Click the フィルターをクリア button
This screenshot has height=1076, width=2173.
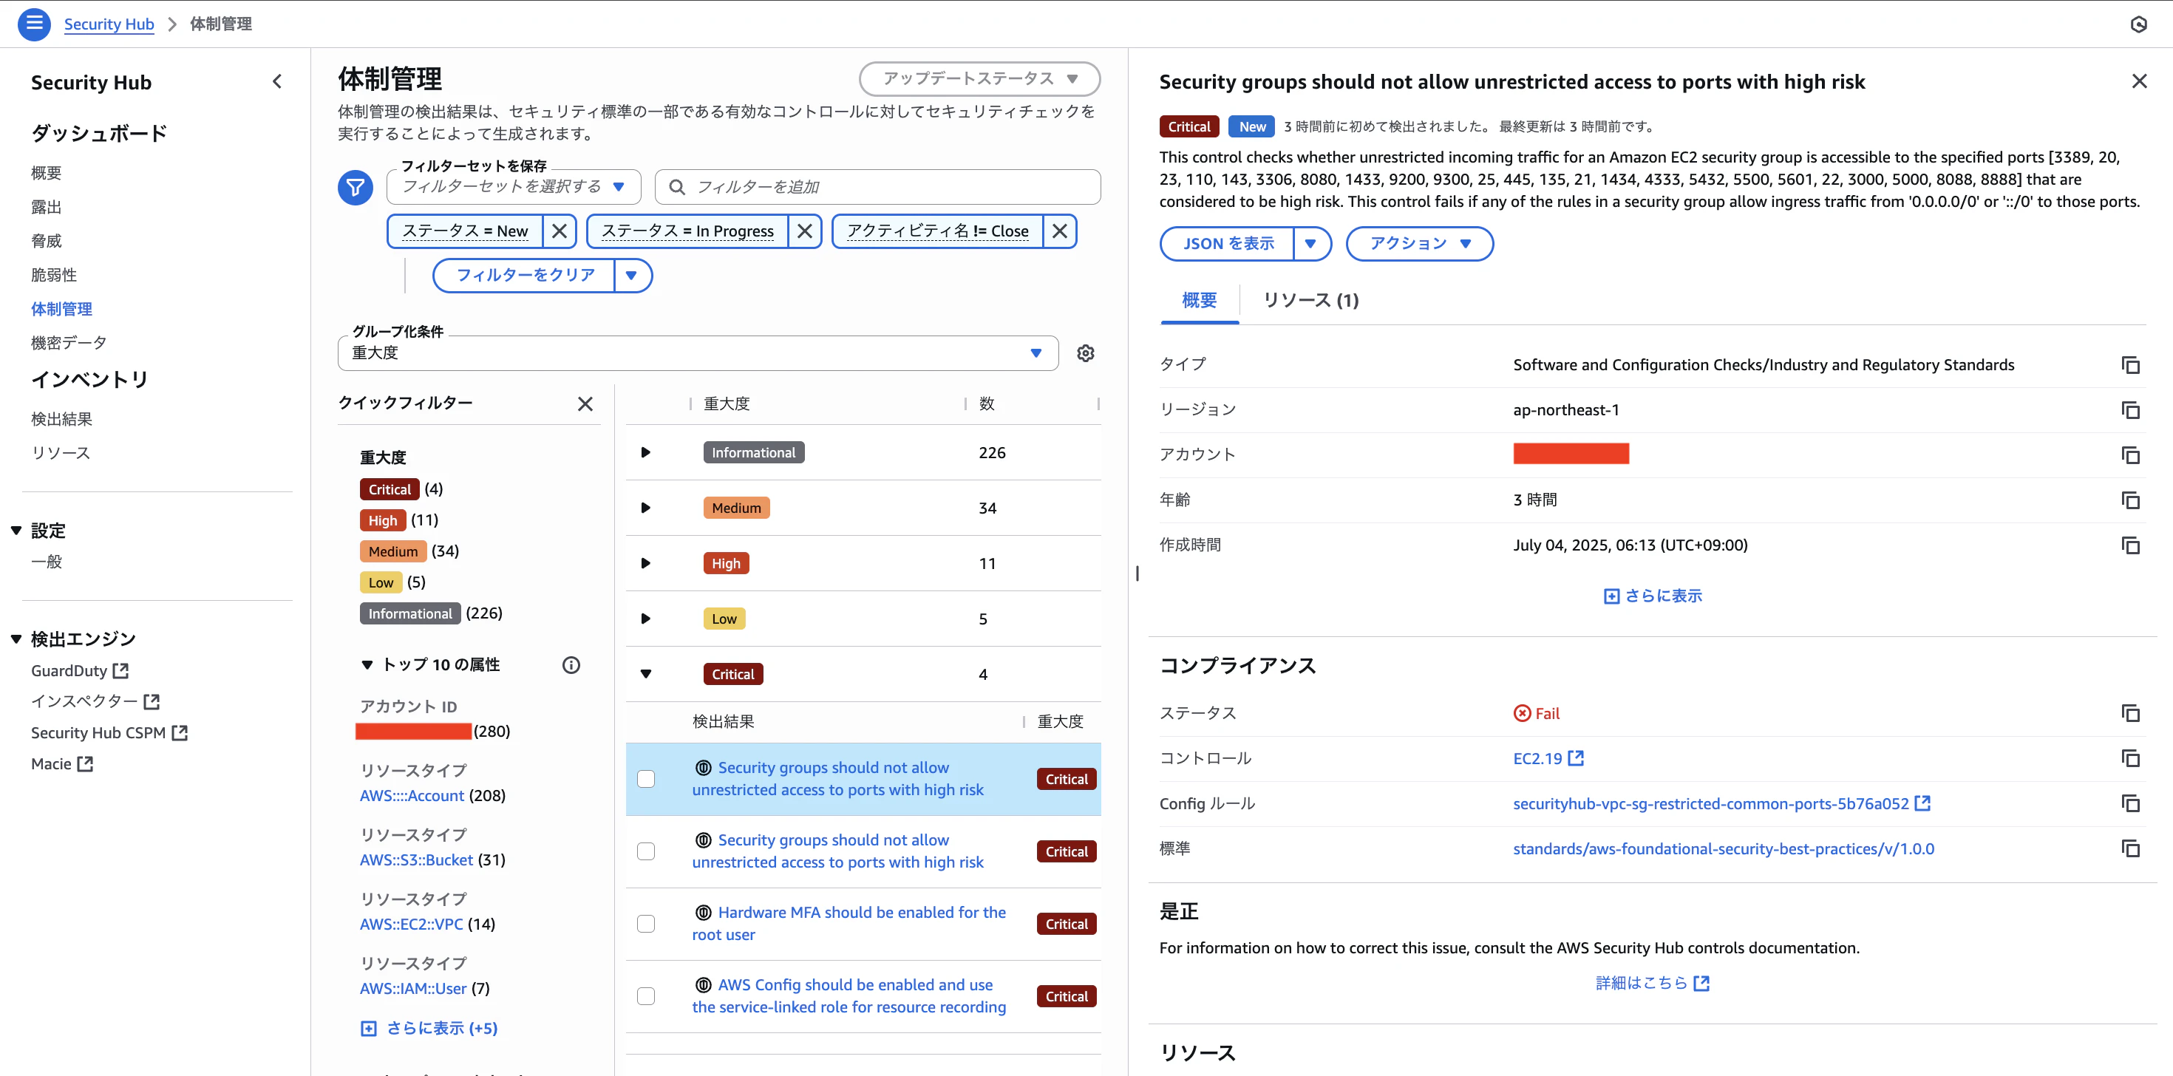pos(525,276)
